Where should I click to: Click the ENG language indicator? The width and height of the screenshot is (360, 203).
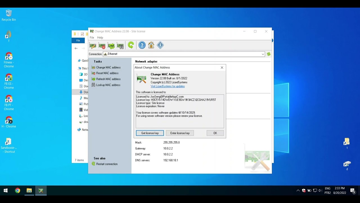328,189
